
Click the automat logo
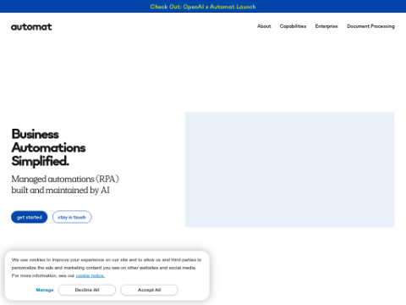(x=31, y=27)
